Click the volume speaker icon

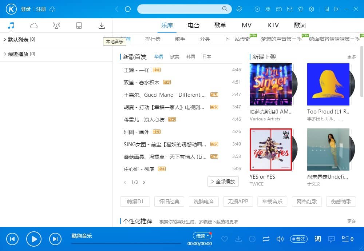[x=280, y=239]
